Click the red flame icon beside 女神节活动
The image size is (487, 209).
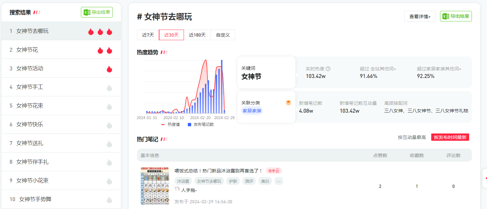(109, 69)
